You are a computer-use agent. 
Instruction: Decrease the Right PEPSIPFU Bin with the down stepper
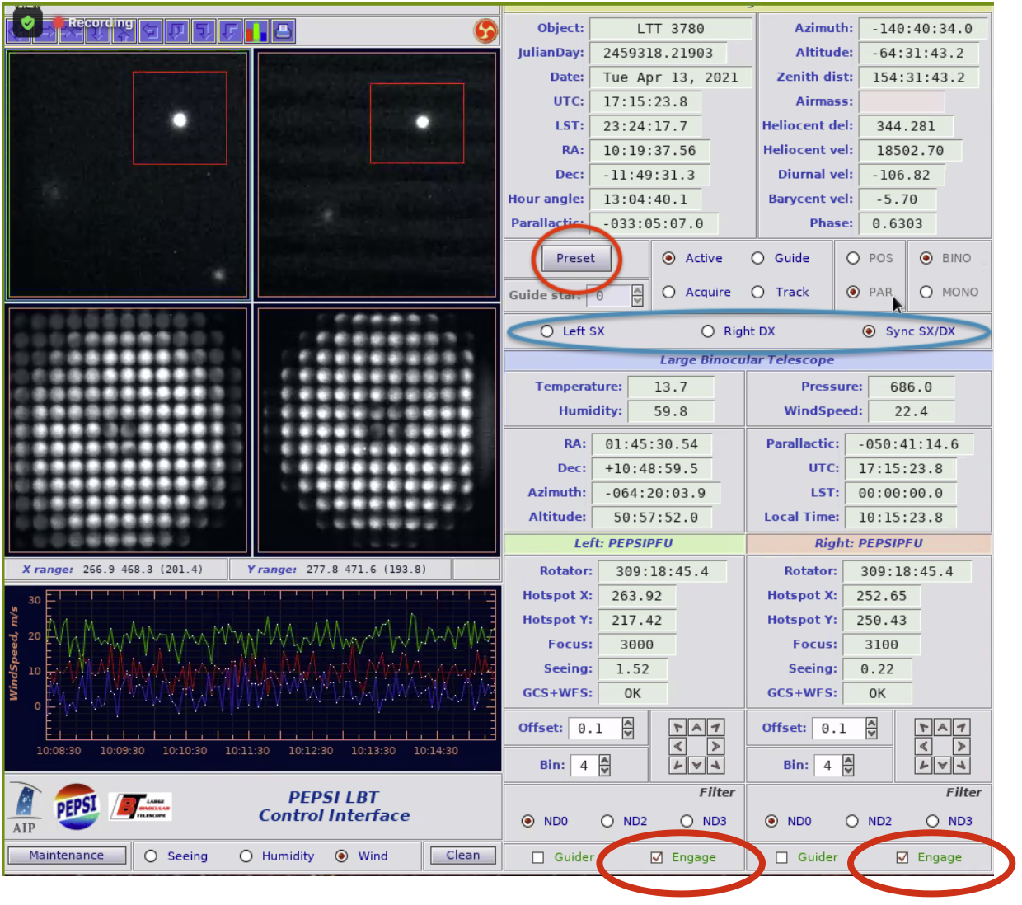click(848, 771)
